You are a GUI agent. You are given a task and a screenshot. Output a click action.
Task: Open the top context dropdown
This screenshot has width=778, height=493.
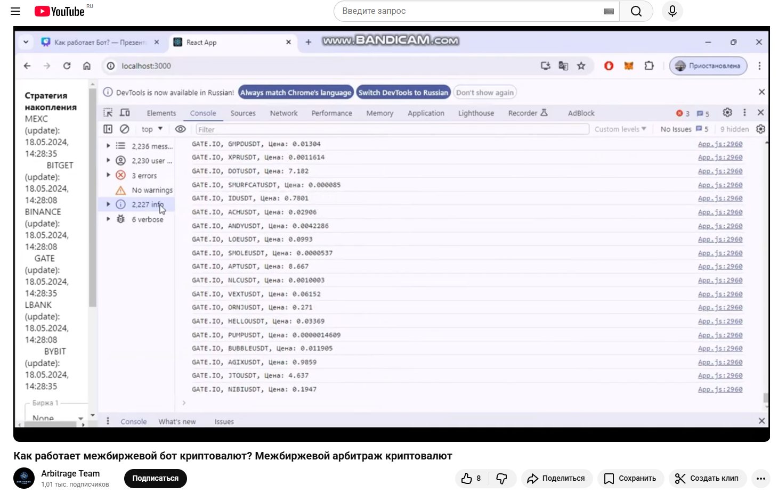click(x=152, y=129)
